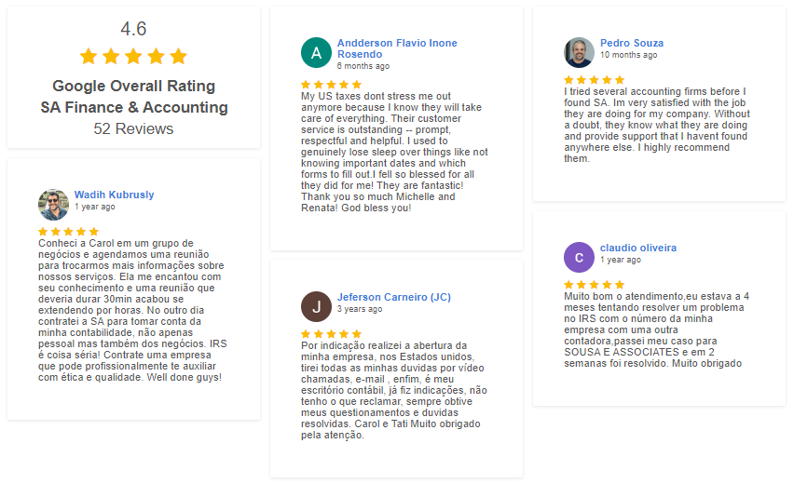Click Pedro Souza's profile photo
The width and height of the screenshot is (794, 484).
(579, 53)
